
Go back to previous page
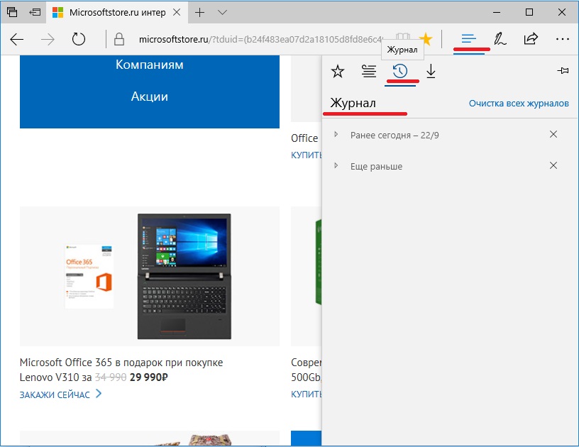pos(17,39)
